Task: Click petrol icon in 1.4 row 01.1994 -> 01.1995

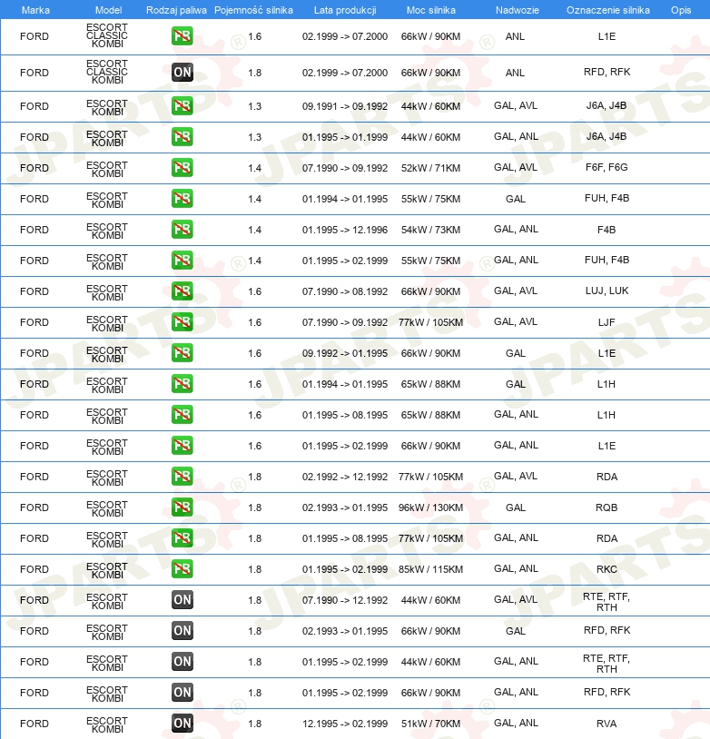Action: coord(182,199)
